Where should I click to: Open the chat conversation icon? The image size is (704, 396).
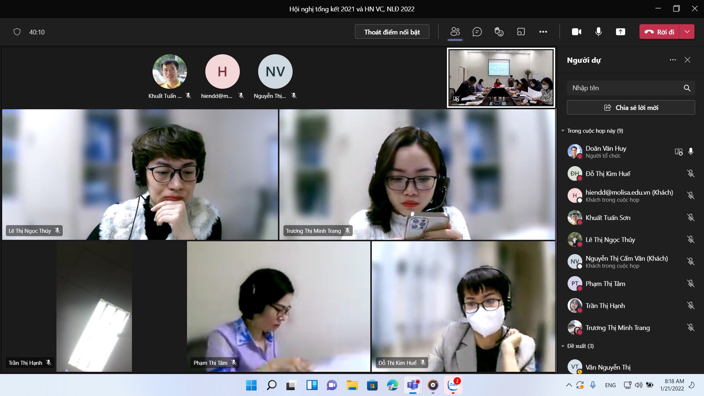[x=477, y=32]
